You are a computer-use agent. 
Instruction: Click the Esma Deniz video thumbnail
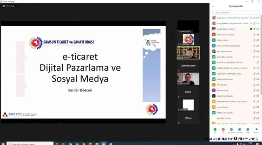pos(188,79)
